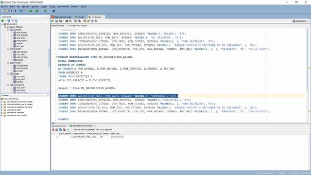This screenshot has width=311, height=175.
Task: Click the print icon in results toolbar
Action: coord(57,130)
